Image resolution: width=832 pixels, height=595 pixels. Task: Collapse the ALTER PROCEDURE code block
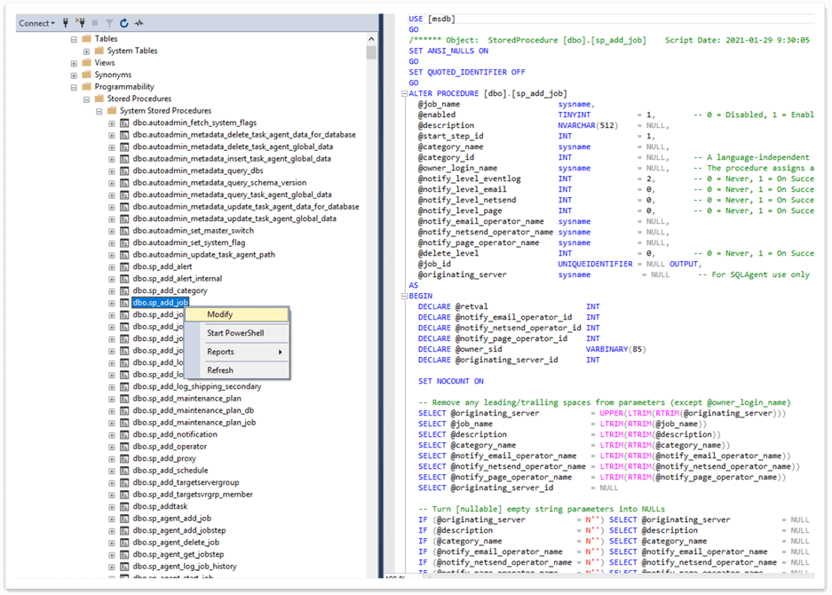point(404,93)
